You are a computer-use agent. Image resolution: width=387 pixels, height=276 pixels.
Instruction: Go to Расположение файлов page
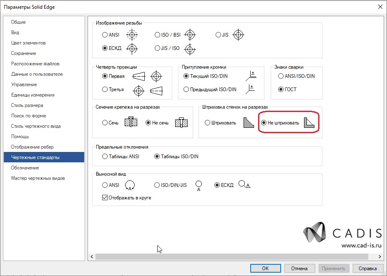pos(44,64)
